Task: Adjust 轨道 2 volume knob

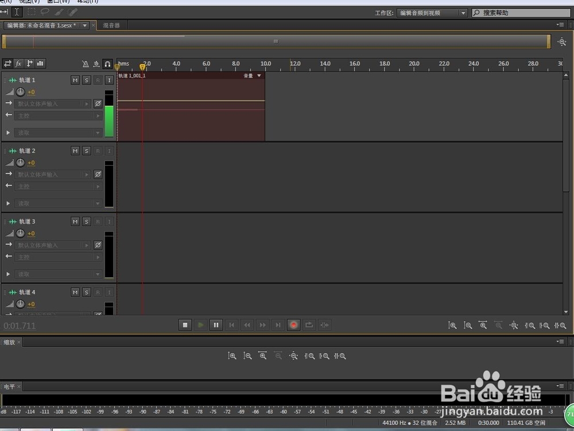Action: click(21, 163)
